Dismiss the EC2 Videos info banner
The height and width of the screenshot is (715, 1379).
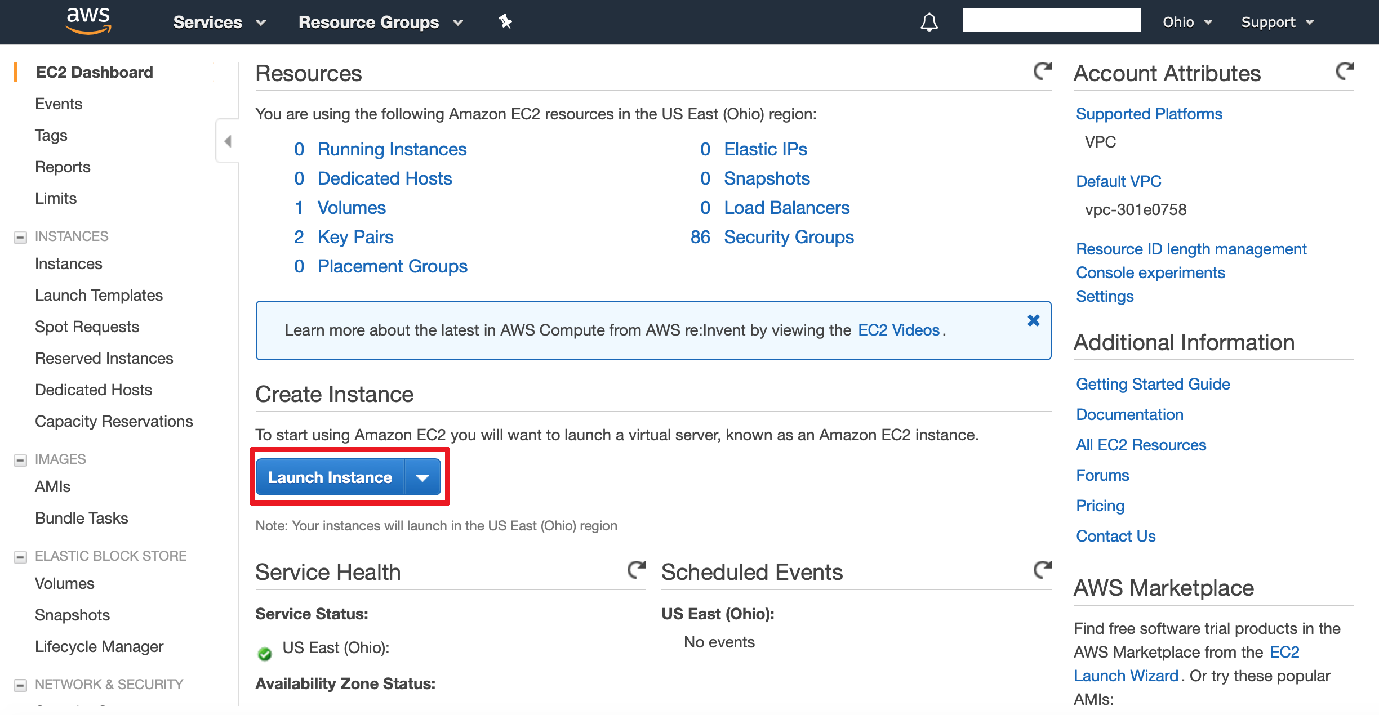1033,320
